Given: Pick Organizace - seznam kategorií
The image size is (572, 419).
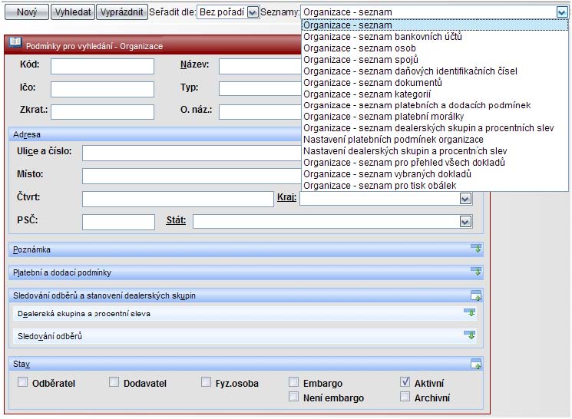Looking at the screenshot, I should coord(435,94).
